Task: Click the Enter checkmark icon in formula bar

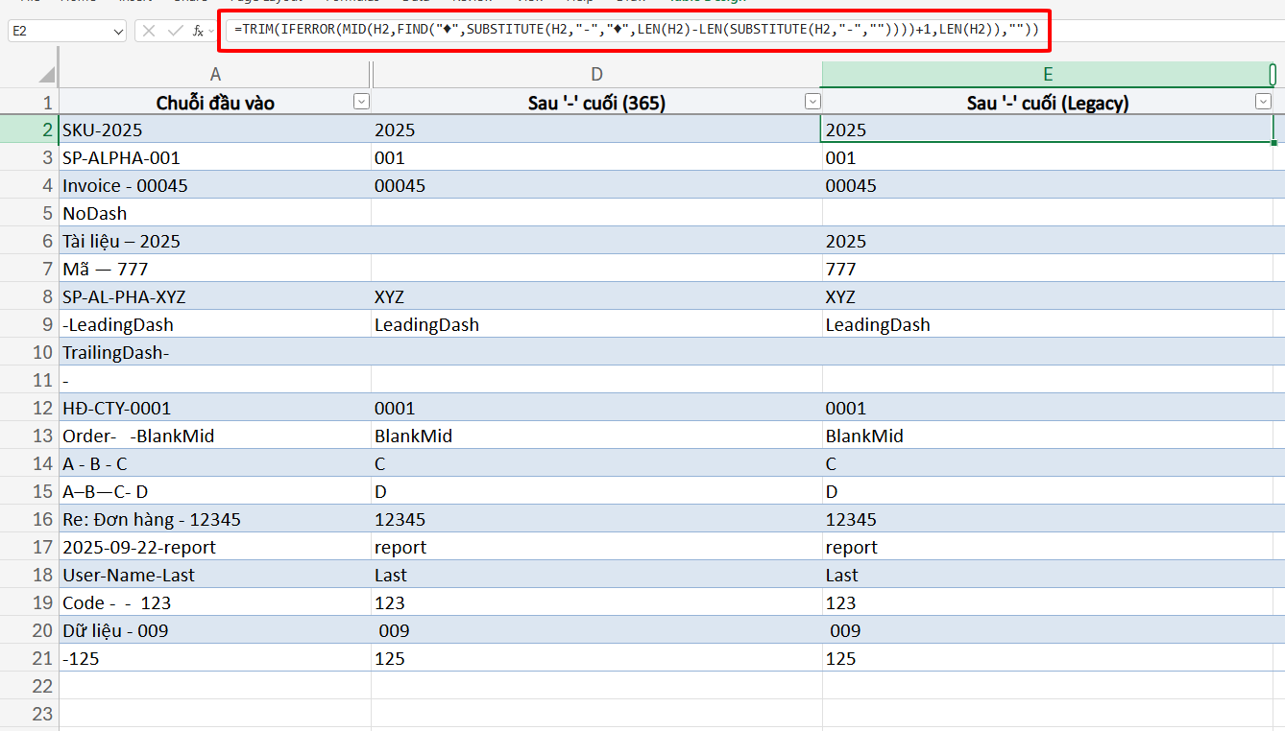Action: pyautogui.click(x=175, y=31)
